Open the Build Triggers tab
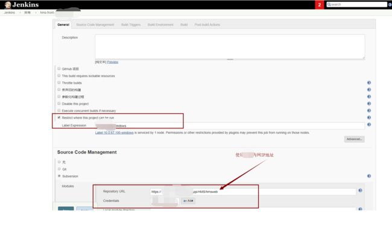Screen dimensions: 392x226 click(131, 25)
